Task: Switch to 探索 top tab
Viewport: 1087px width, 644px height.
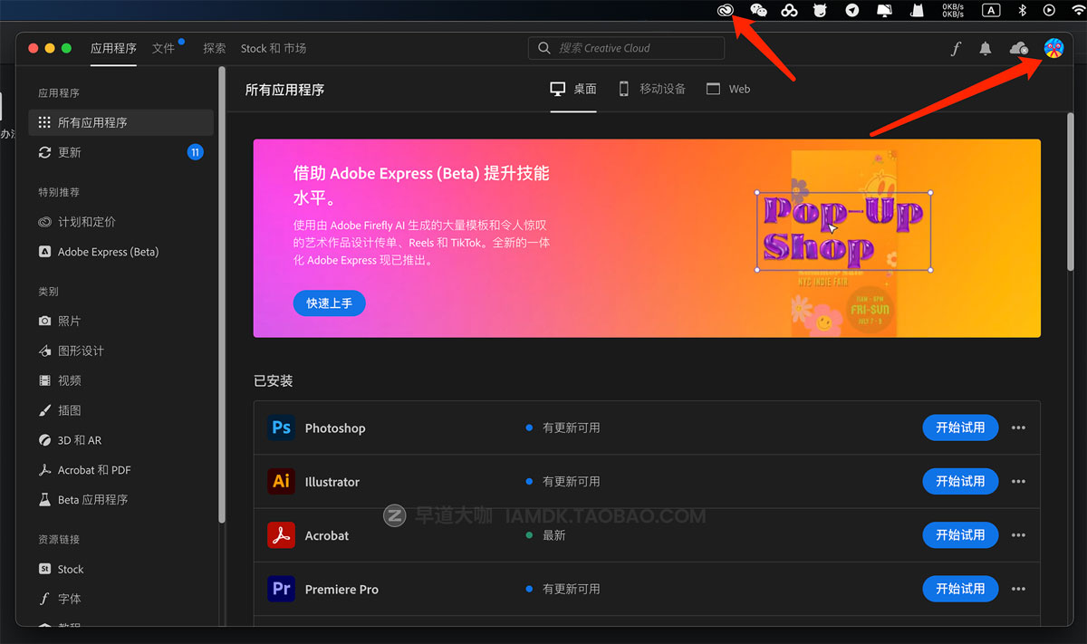Action: click(215, 48)
